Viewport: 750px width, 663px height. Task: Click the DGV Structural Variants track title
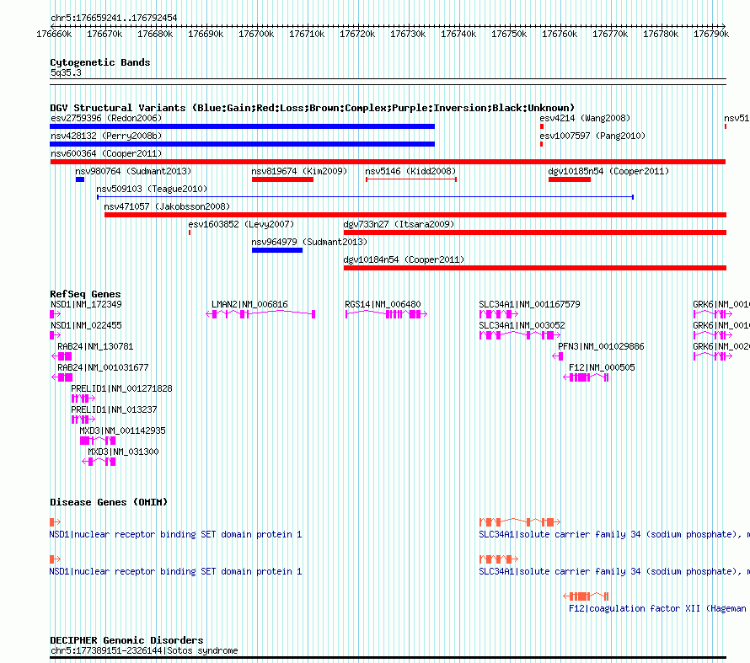[312, 108]
